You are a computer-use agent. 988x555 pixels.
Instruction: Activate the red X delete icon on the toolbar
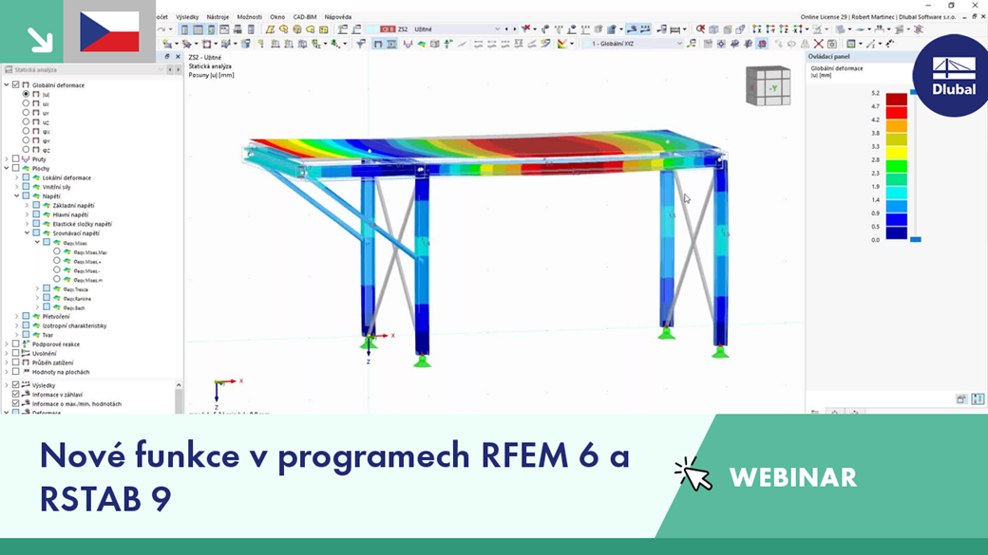point(818,44)
